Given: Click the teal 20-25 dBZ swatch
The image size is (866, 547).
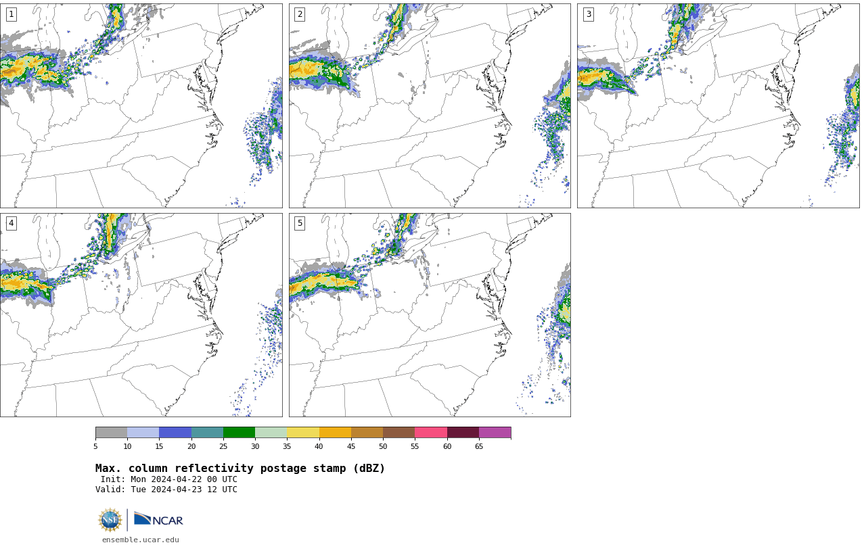Looking at the screenshot, I should coord(207,433).
